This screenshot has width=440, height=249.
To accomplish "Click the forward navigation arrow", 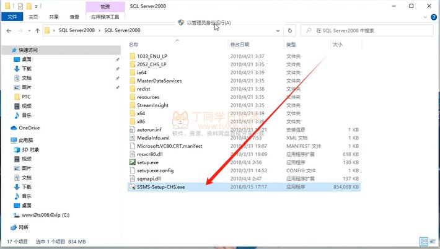I will (x=20, y=30).
